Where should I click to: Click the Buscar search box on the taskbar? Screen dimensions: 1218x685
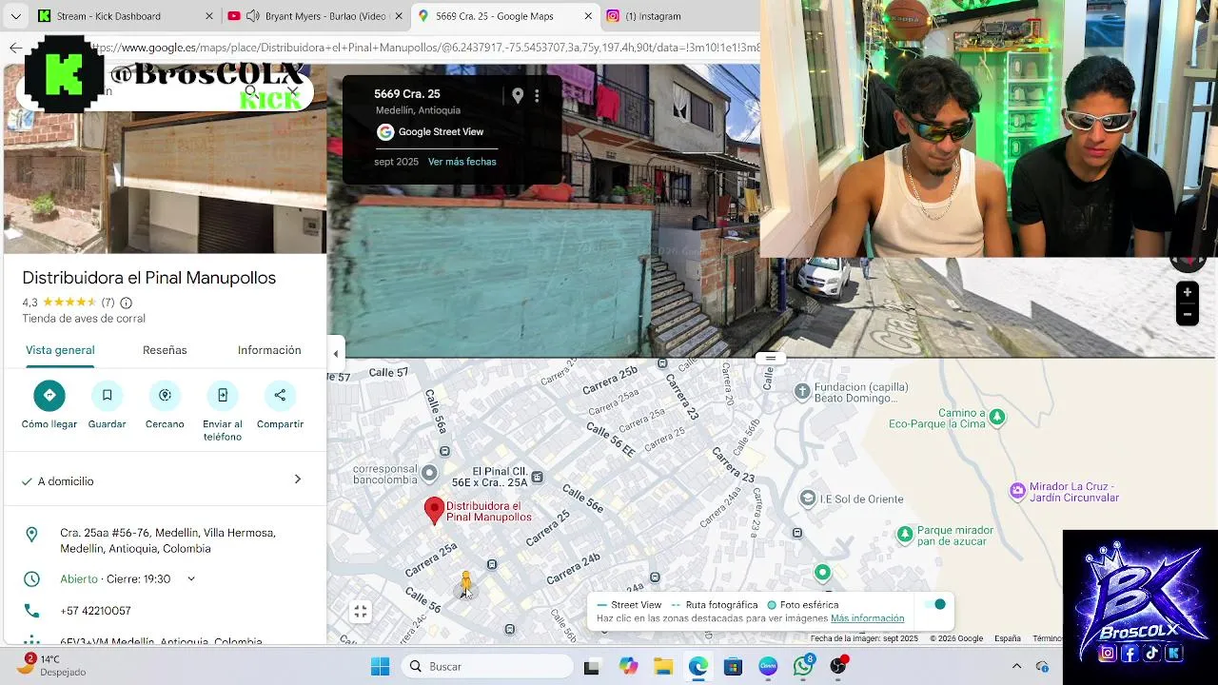click(487, 666)
